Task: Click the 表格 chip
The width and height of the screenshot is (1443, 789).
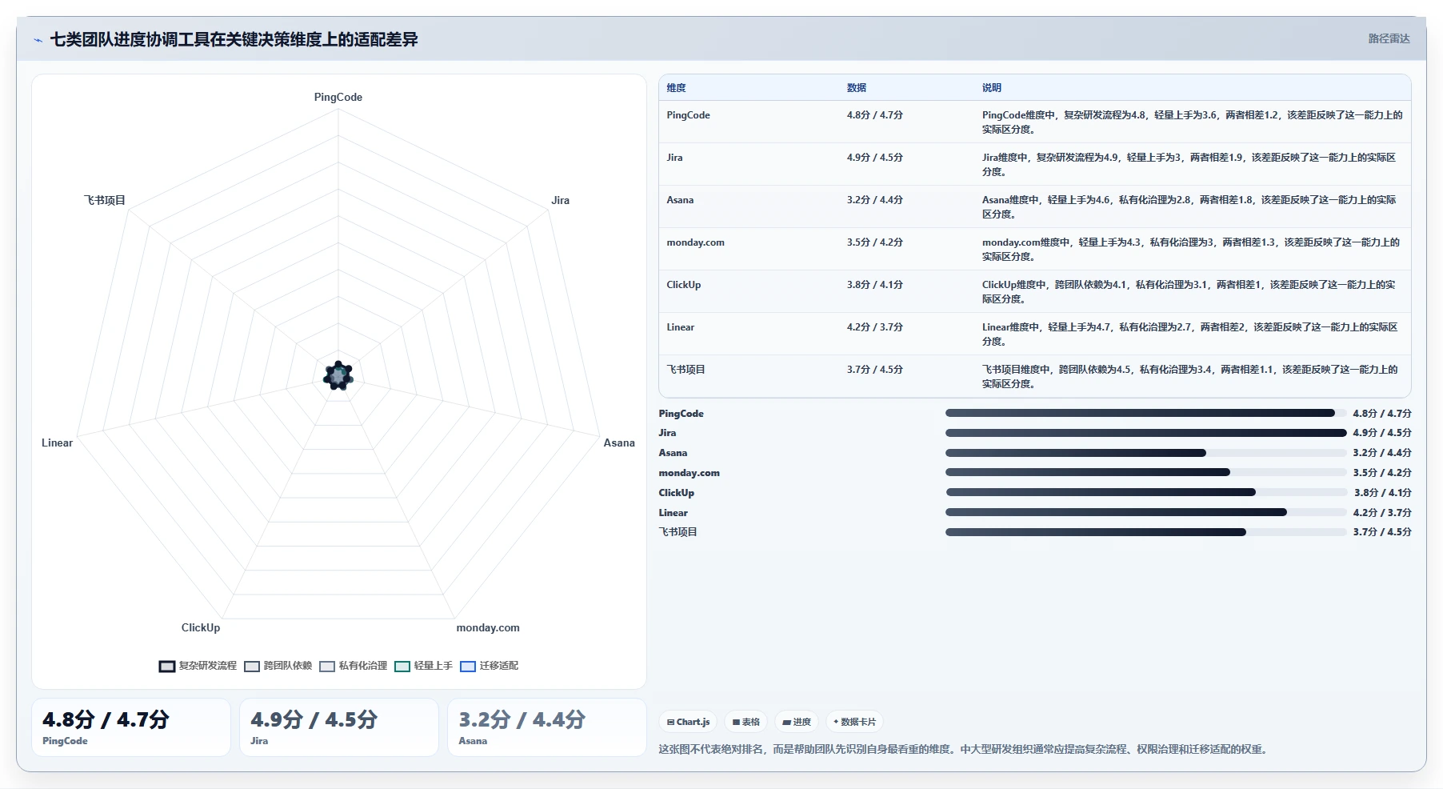Action: pyautogui.click(x=745, y=722)
